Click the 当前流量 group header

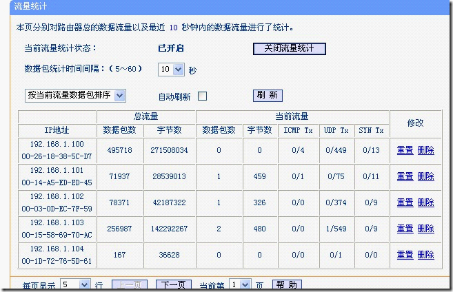[292, 116]
